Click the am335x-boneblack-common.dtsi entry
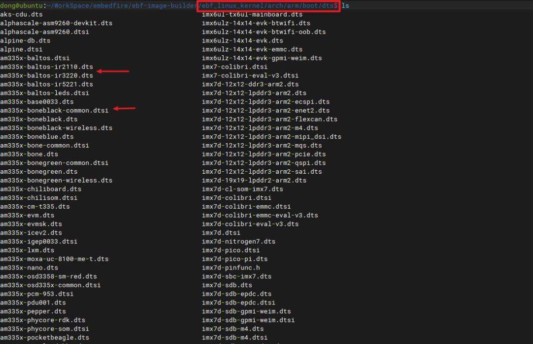Screen dimensions: 533x344 (x=54, y=111)
